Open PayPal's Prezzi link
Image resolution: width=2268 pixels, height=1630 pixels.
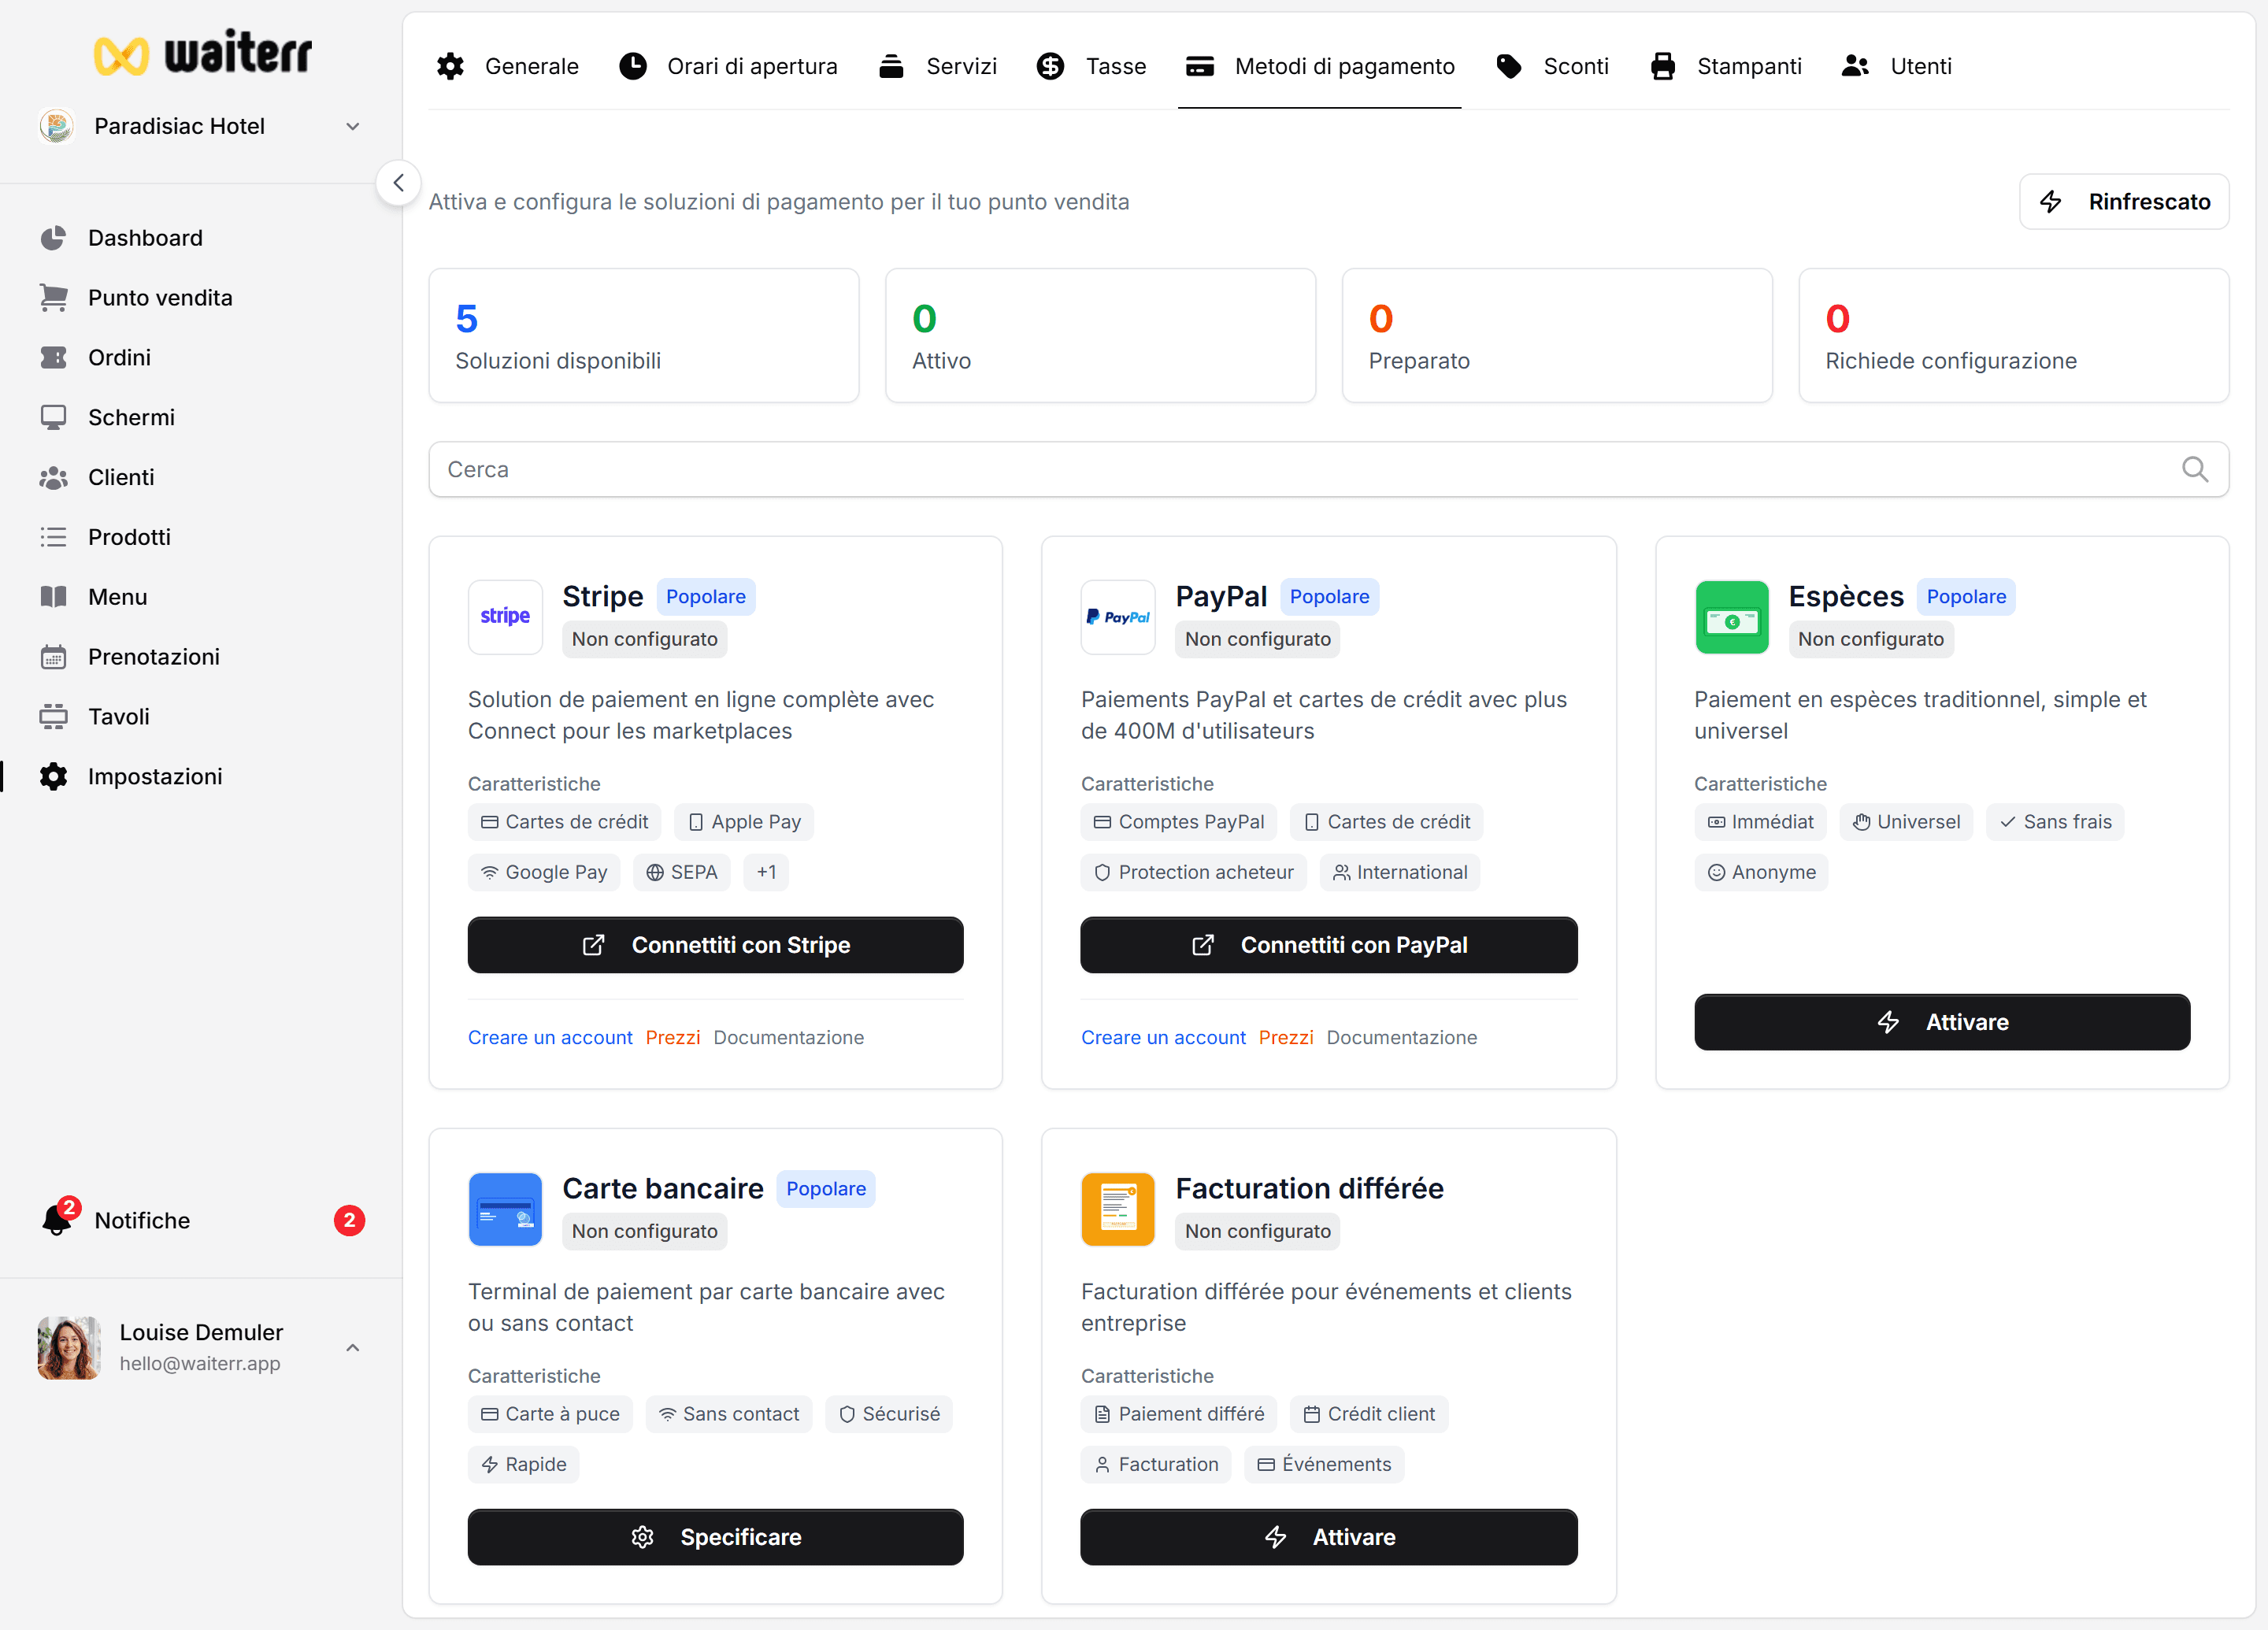pos(1286,1038)
